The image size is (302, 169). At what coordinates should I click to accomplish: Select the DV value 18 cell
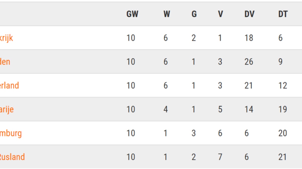click(x=249, y=38)
